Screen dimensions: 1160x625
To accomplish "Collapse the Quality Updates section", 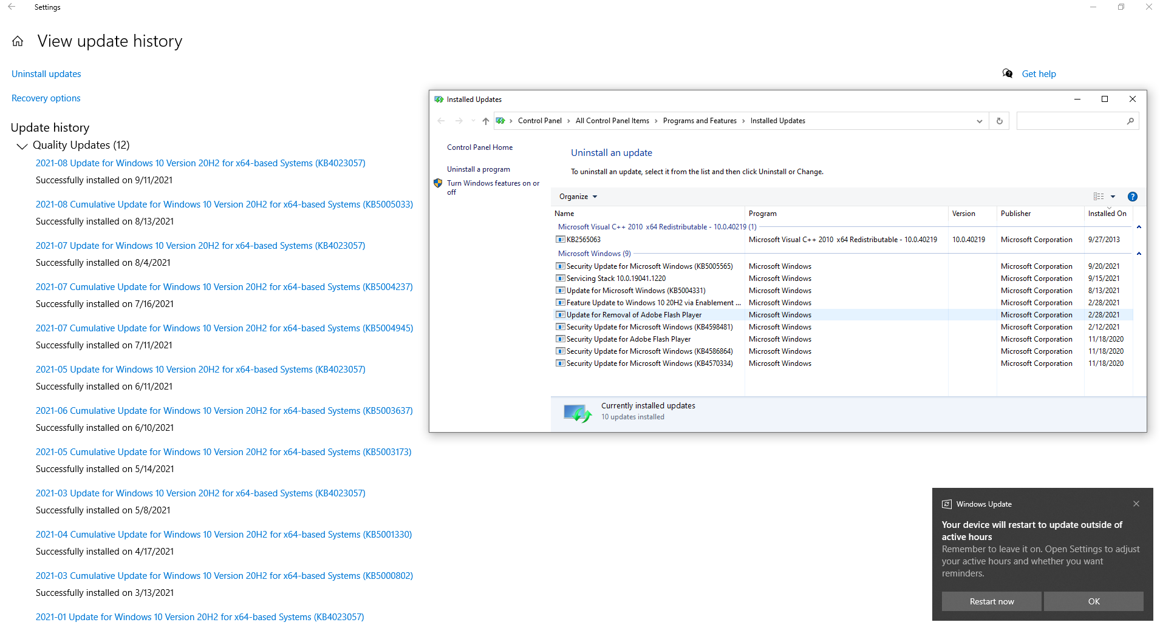I will pos(22,146).
